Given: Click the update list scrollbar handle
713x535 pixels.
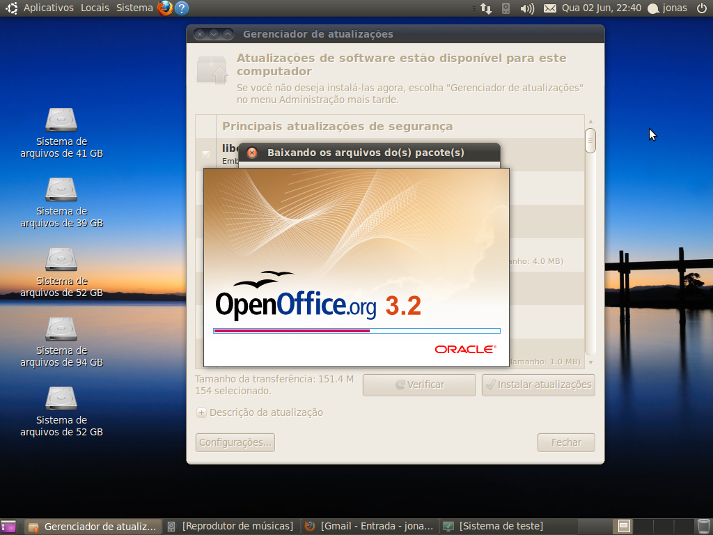Looking at the screenshot, I should tap(590, 141).
